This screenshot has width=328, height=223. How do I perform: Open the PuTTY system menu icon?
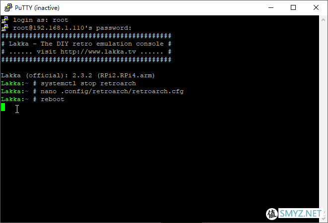[x=8, y=7]
